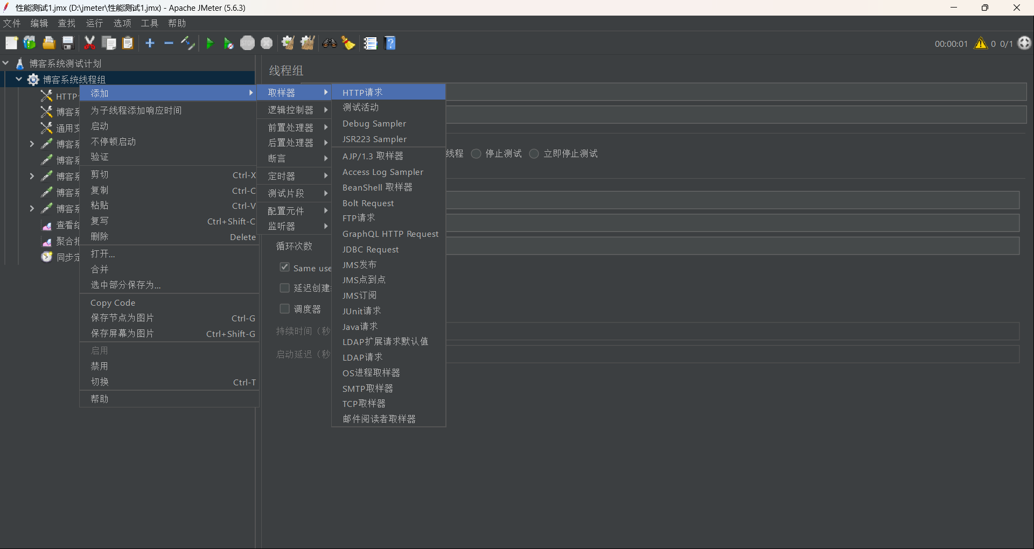
Task: Click the thread group gear icon
Action: coord(33,80)
